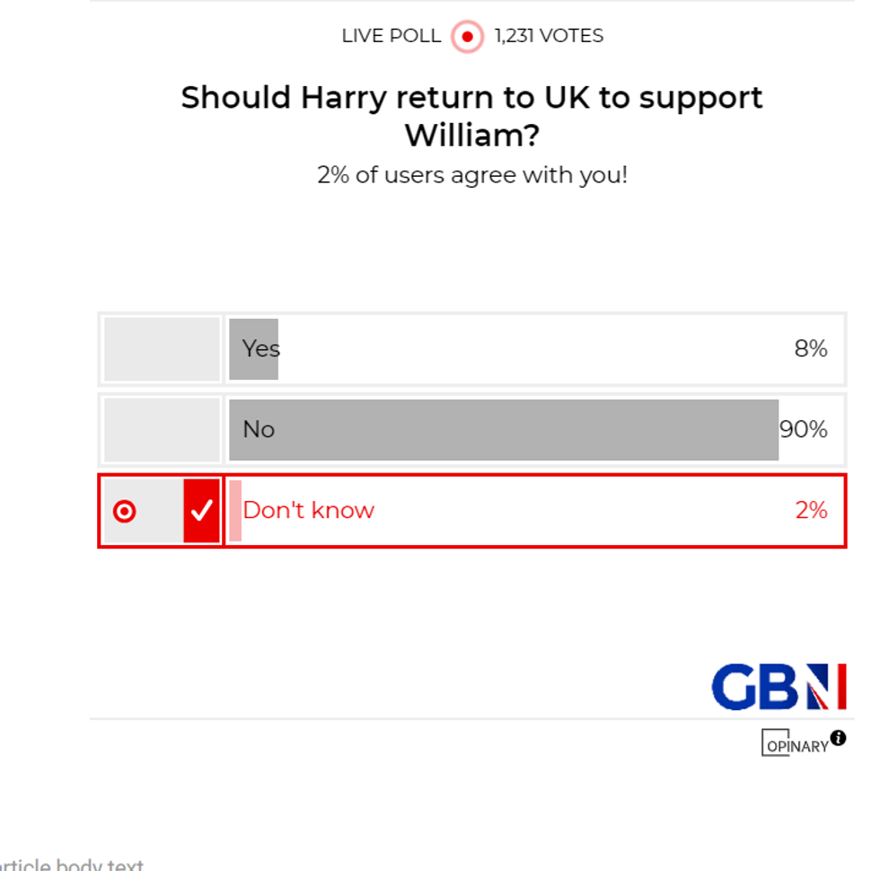Click the red Don't know label
This screenshot has height=871, width=880.
tap(308, 511)
